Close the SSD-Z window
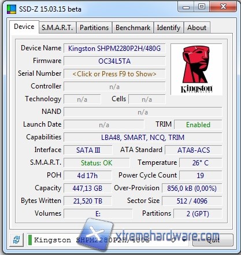Image resolution: width=241 pixels, height=255 pixels. click(223, 7)
